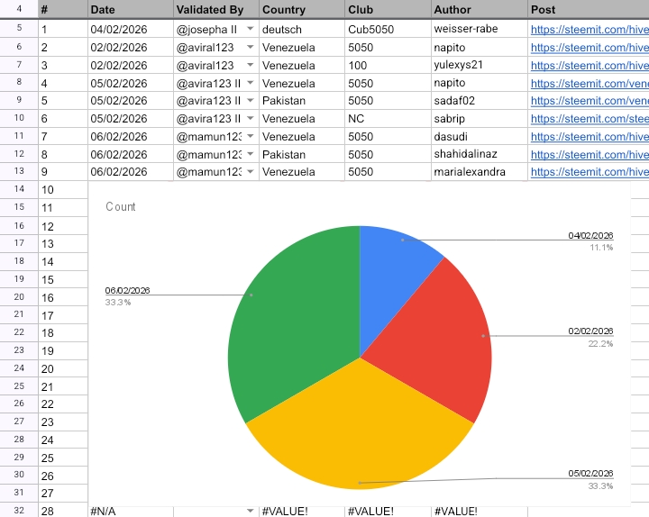
Task: Select row header 13
Action: (x=19, y=171)
